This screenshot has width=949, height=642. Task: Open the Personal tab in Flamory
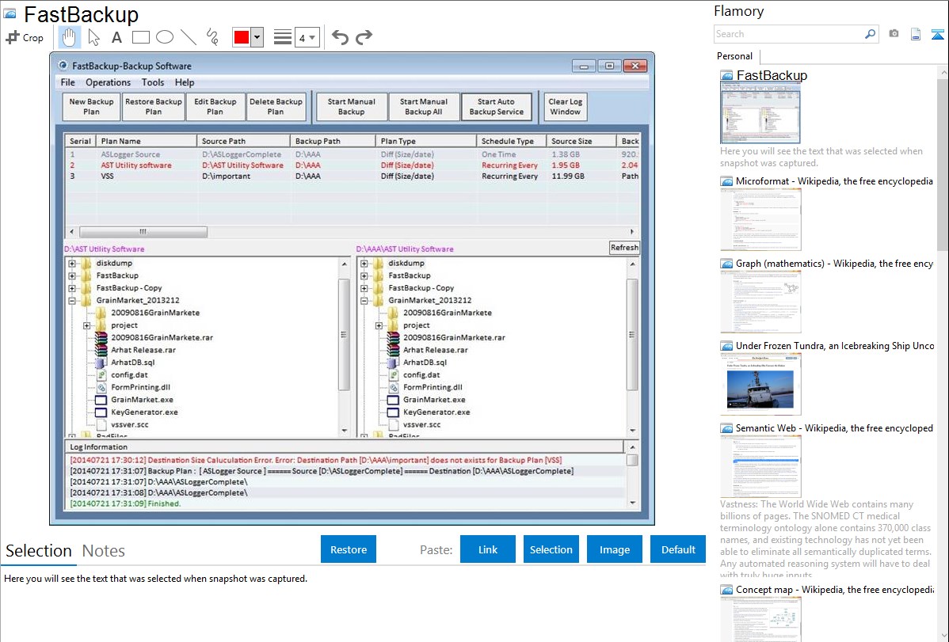coord(735,55)
